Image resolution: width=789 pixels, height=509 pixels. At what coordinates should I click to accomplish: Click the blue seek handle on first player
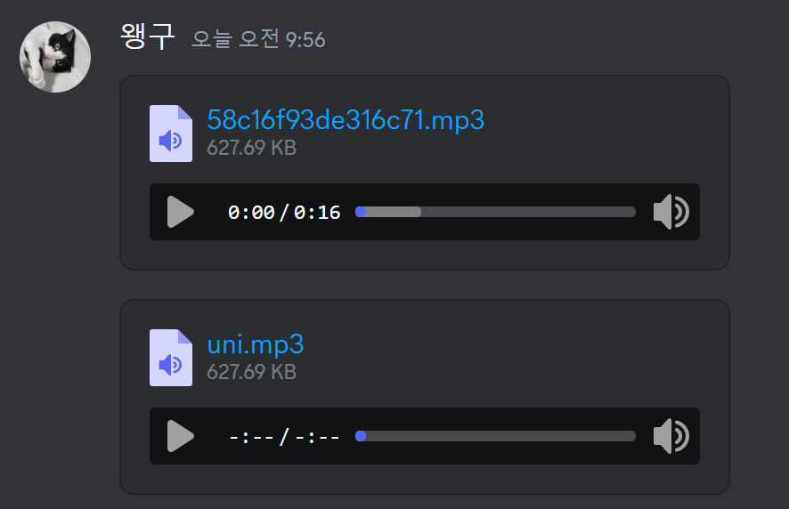click(x=361, y=212)
